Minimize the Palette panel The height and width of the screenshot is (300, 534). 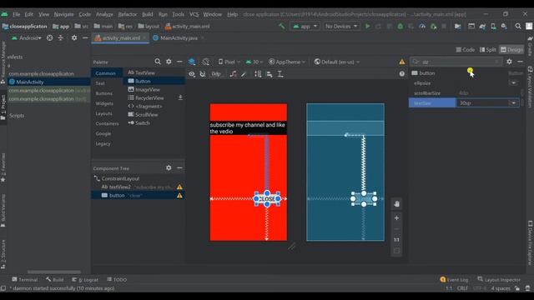(179, 62)
